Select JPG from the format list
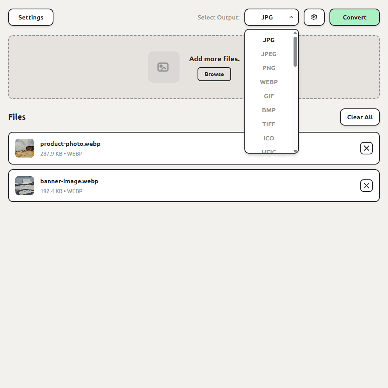The height and width of the screenshot is (388, 388). point(269,40)
